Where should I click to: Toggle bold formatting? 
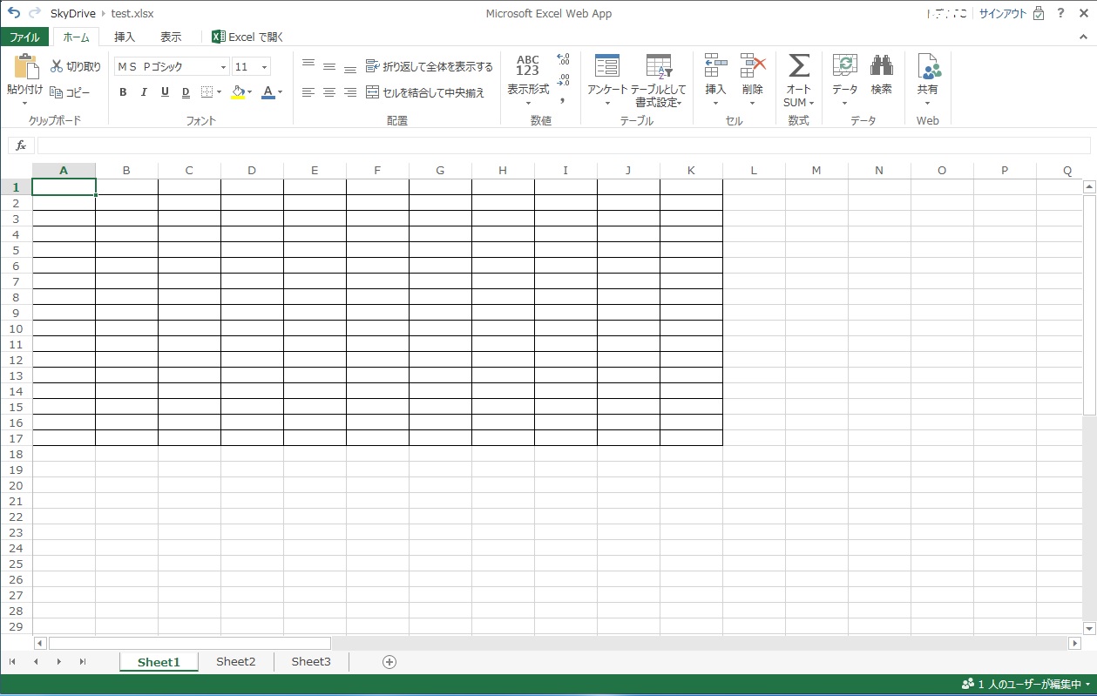(x=123, y=92)
